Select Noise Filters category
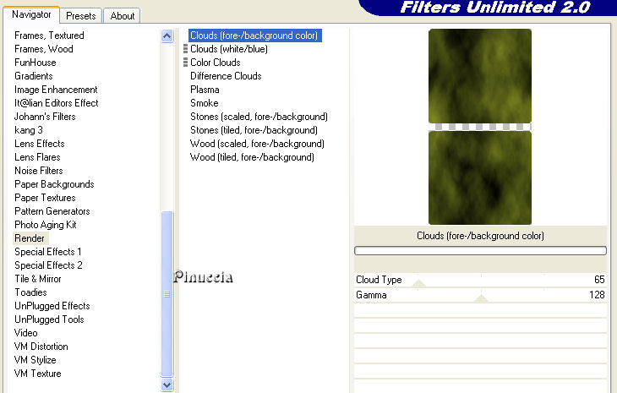The width and height of the screenshot is (617, 393). 39,171
